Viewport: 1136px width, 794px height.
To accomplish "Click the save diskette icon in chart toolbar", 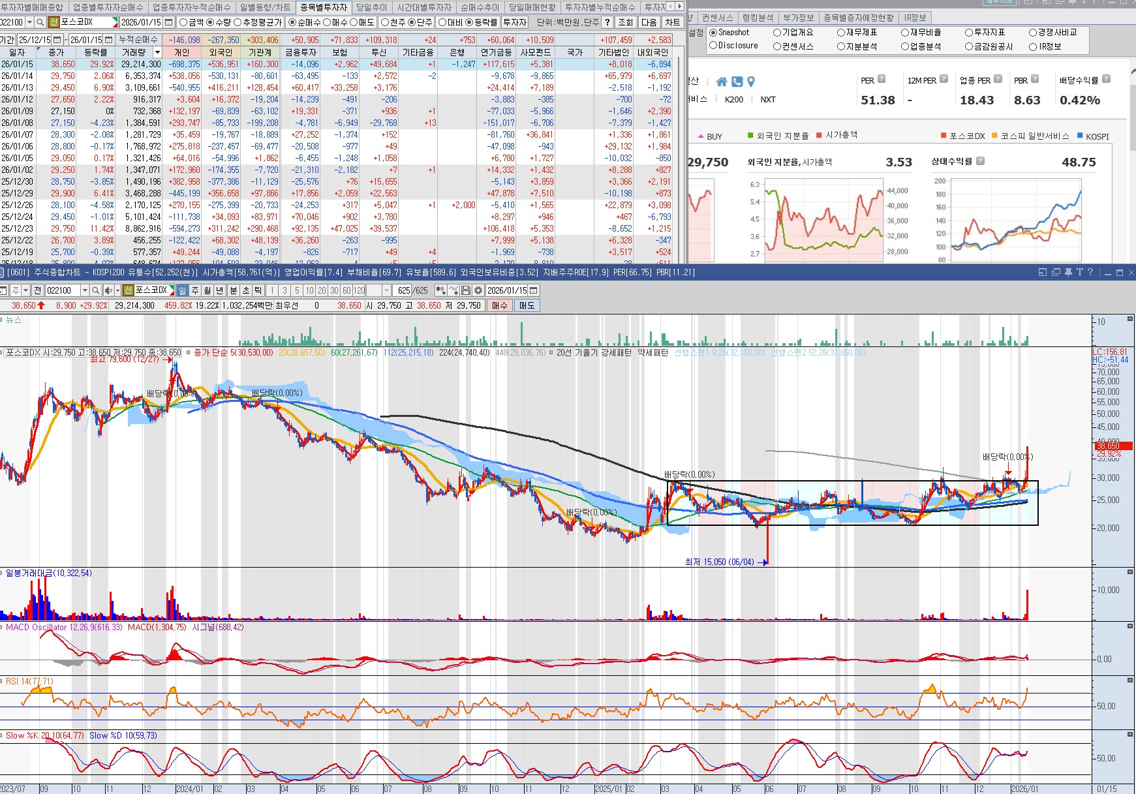I will 466,290.
